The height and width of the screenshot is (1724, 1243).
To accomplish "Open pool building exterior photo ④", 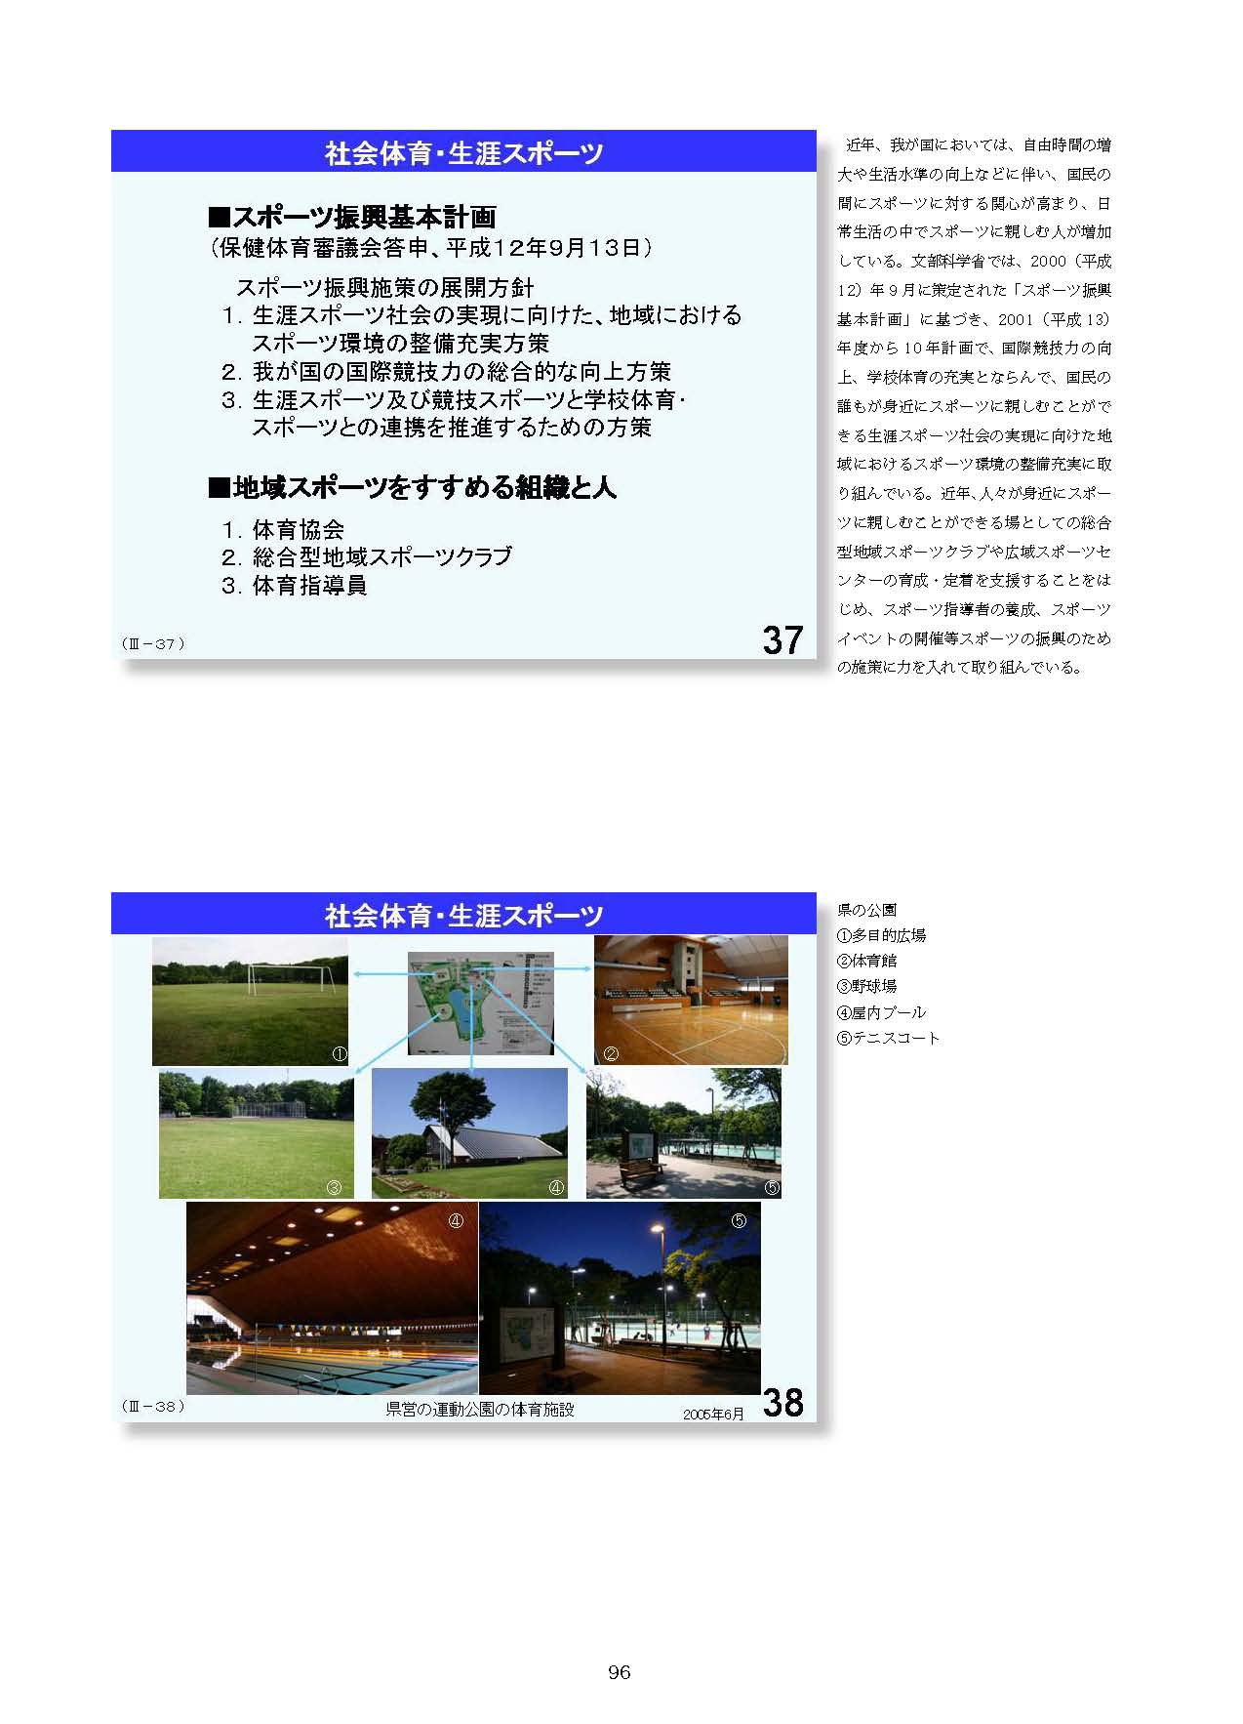I will (469, 1133).
